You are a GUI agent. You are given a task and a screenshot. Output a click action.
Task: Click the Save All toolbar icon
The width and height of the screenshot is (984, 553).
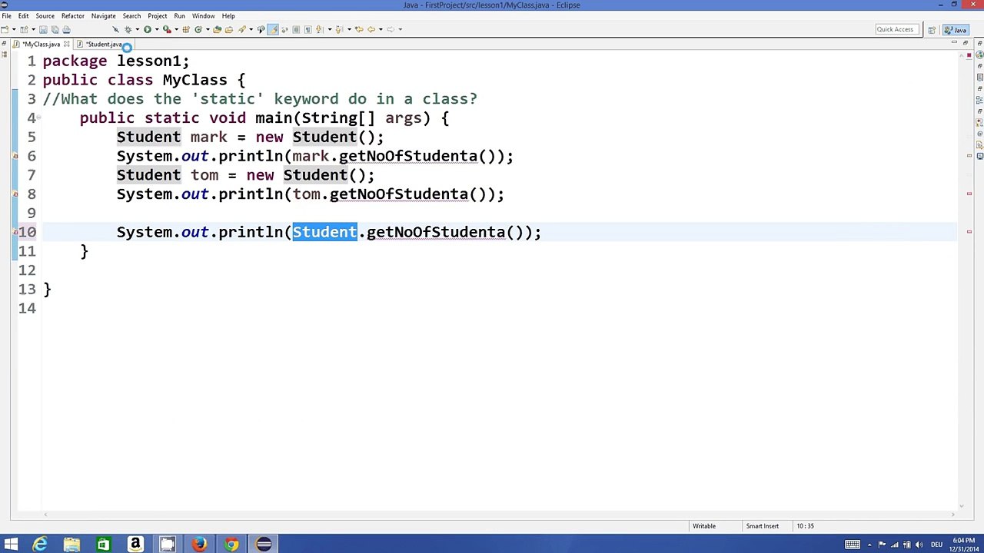pyautogui.click(x=55, y=29)
